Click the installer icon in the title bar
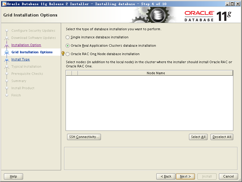The image size is (242, 182). click(x=4, y=4)
